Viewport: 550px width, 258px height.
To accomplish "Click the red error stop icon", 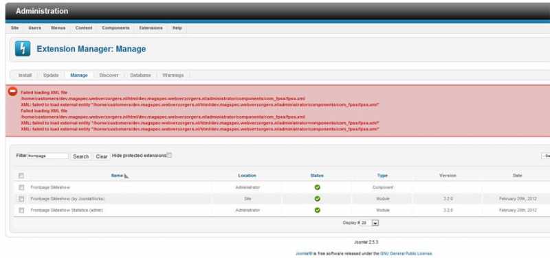I will [x=12, y=92].
